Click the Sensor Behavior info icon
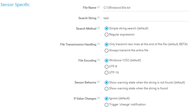Viewport: 189px width, 108px height. tap(98, 82)
